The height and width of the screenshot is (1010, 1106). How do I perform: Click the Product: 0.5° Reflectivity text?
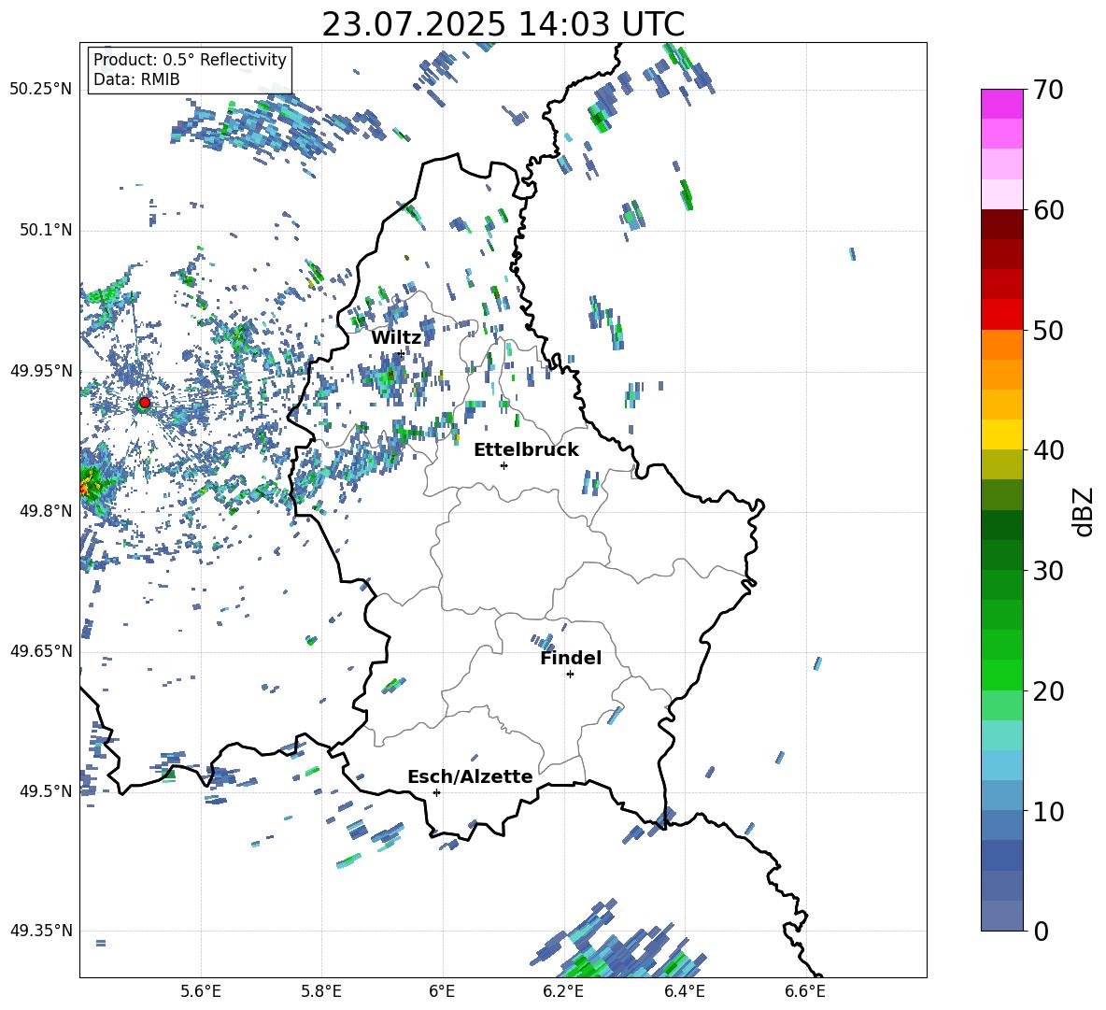tap(190, 59)
